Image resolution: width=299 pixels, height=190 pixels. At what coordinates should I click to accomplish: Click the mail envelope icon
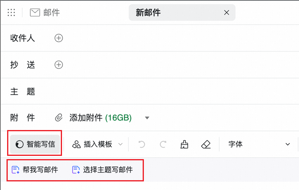35,12
